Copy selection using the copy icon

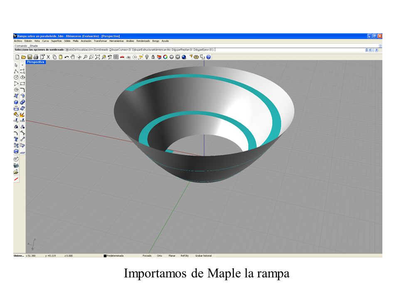pyautogui.click(x=54, y=57)
